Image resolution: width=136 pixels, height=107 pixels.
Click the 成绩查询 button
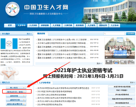pos(16,96)
